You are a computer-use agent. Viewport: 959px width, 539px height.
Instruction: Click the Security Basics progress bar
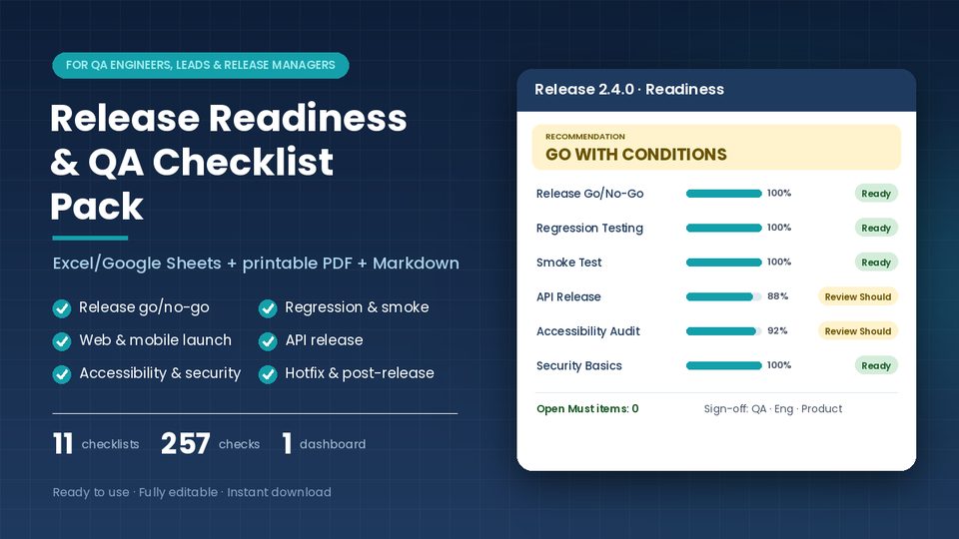(723, 365)
